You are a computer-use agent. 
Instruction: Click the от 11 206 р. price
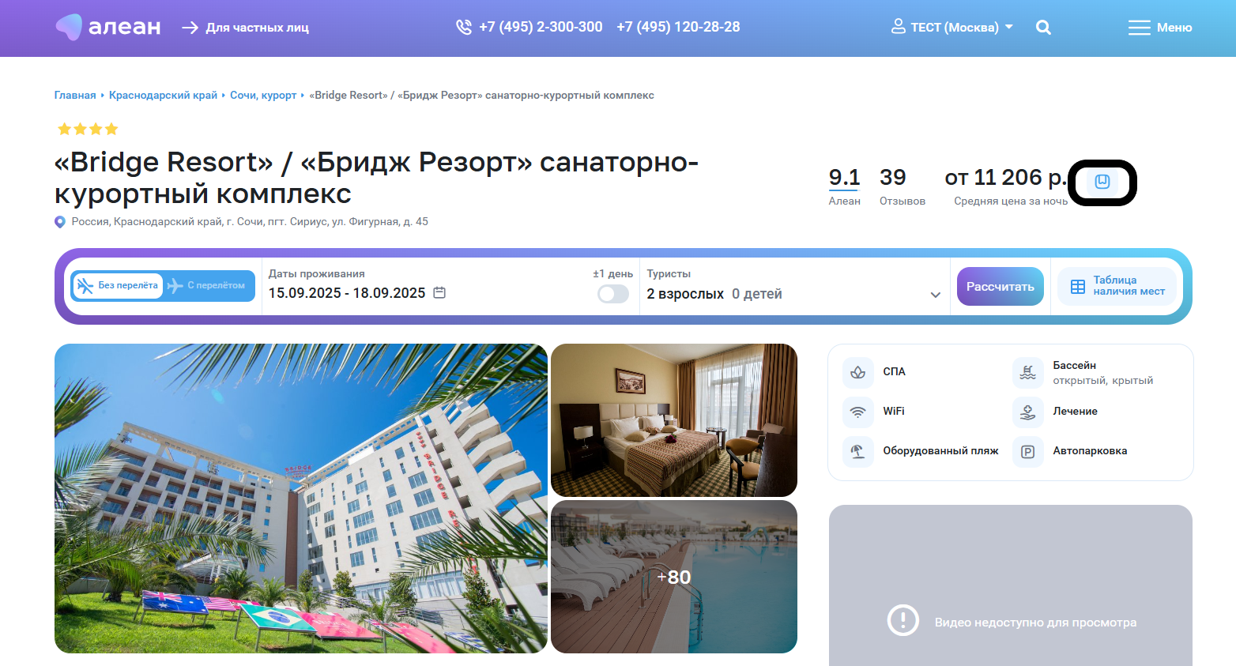click(x=1005, y=178)
